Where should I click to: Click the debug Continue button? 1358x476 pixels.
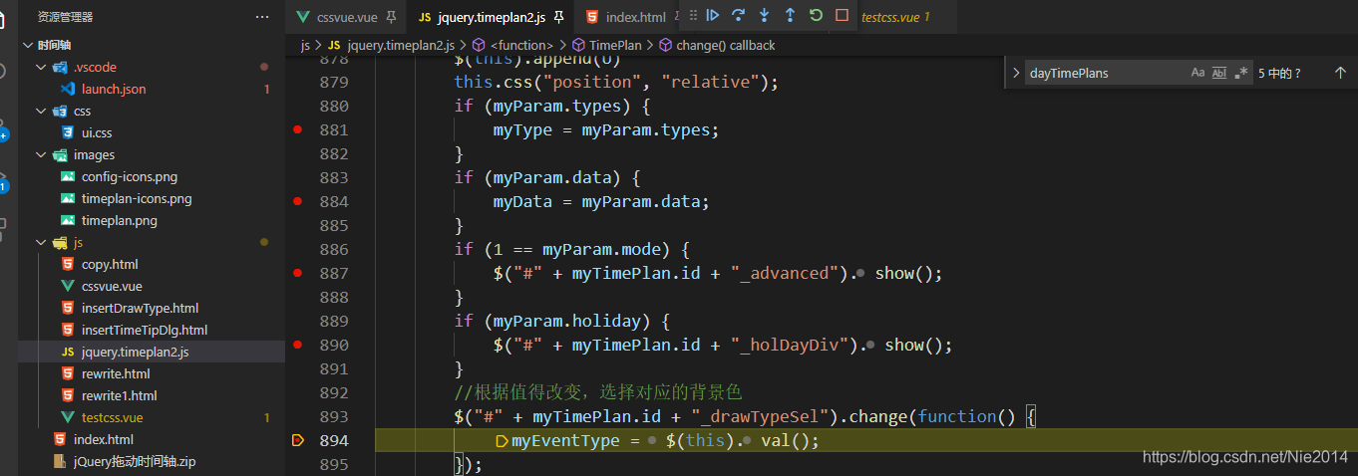pos(713,15)
